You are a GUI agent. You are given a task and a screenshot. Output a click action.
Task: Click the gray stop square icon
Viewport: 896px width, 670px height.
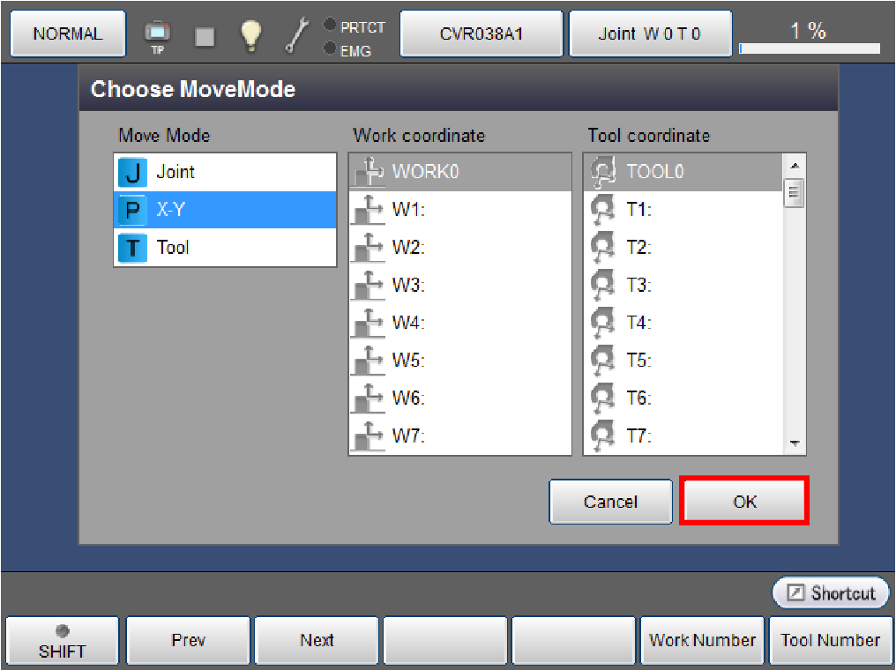pos(205,36)
